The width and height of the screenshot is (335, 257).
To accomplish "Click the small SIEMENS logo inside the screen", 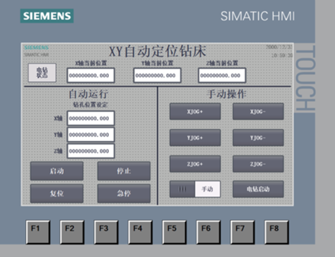I will tap(37, 48).
